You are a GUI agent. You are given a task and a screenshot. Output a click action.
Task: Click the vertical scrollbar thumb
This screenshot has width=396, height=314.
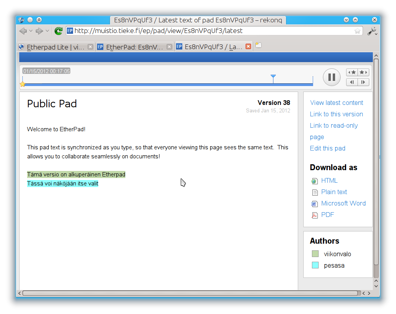[376, 162]
